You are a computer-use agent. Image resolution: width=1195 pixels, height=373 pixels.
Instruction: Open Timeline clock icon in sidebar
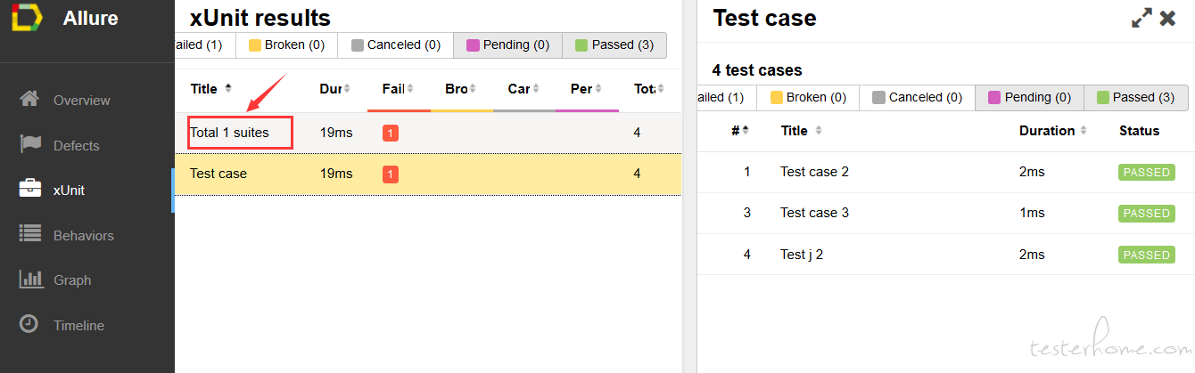coord(29,324)
